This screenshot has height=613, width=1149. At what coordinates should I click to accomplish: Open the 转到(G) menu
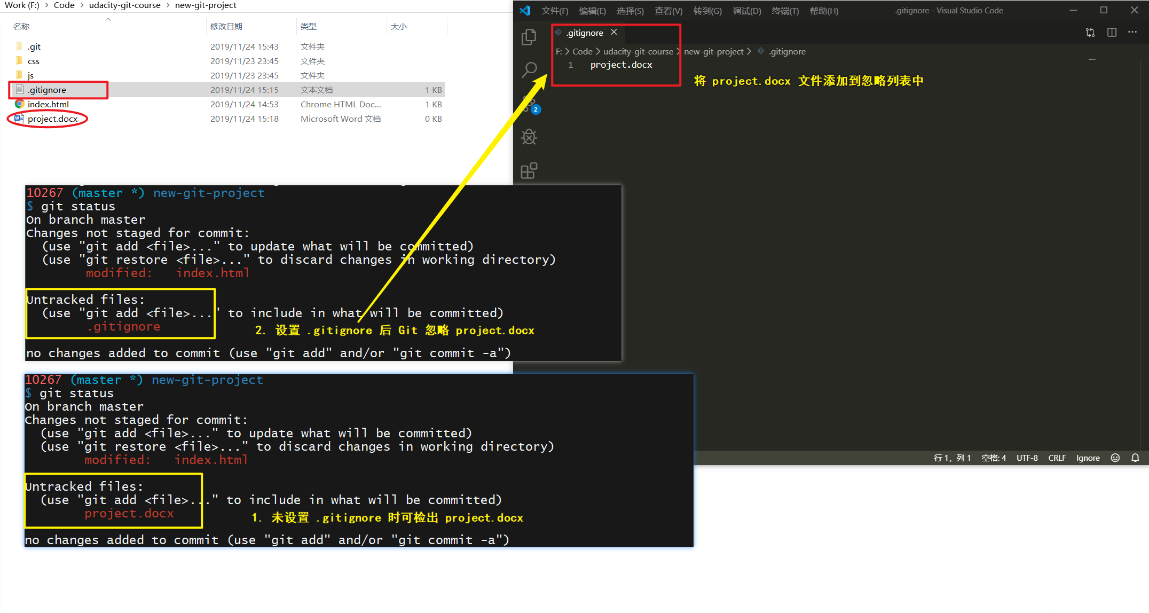click(x=707, y=11)
